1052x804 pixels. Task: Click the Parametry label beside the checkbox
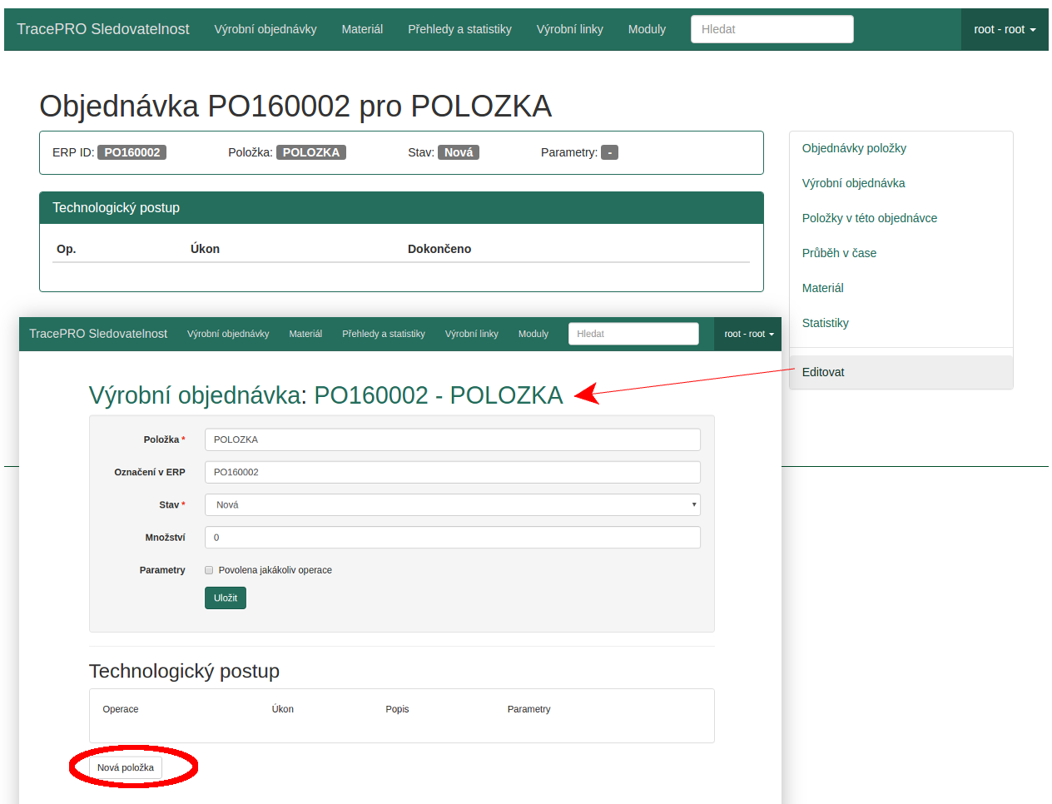(162, 570)
